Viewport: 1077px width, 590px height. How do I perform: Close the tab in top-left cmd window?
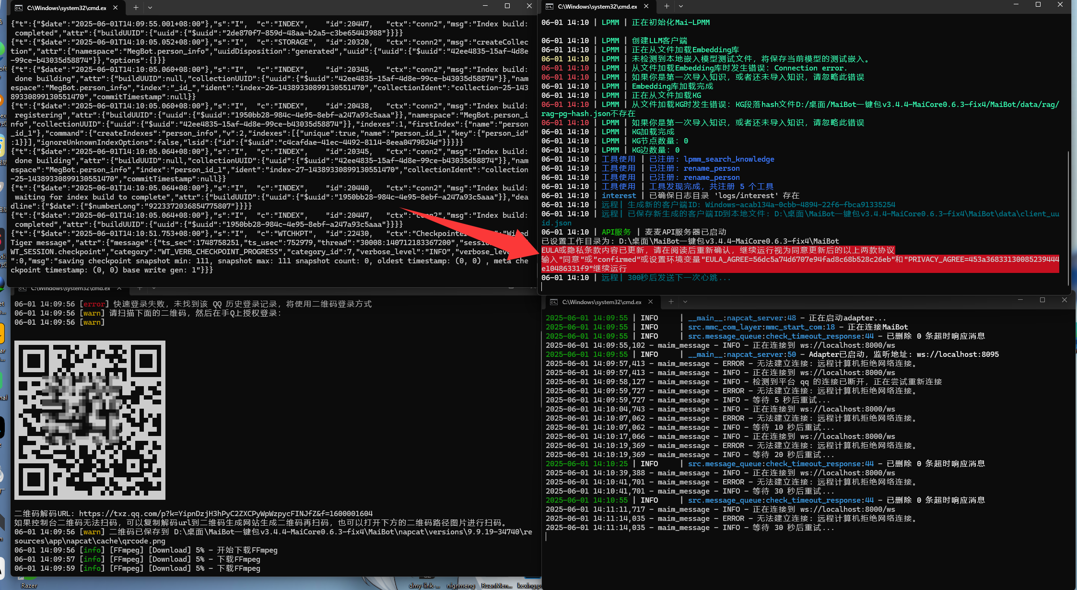[x=116, y=8]
